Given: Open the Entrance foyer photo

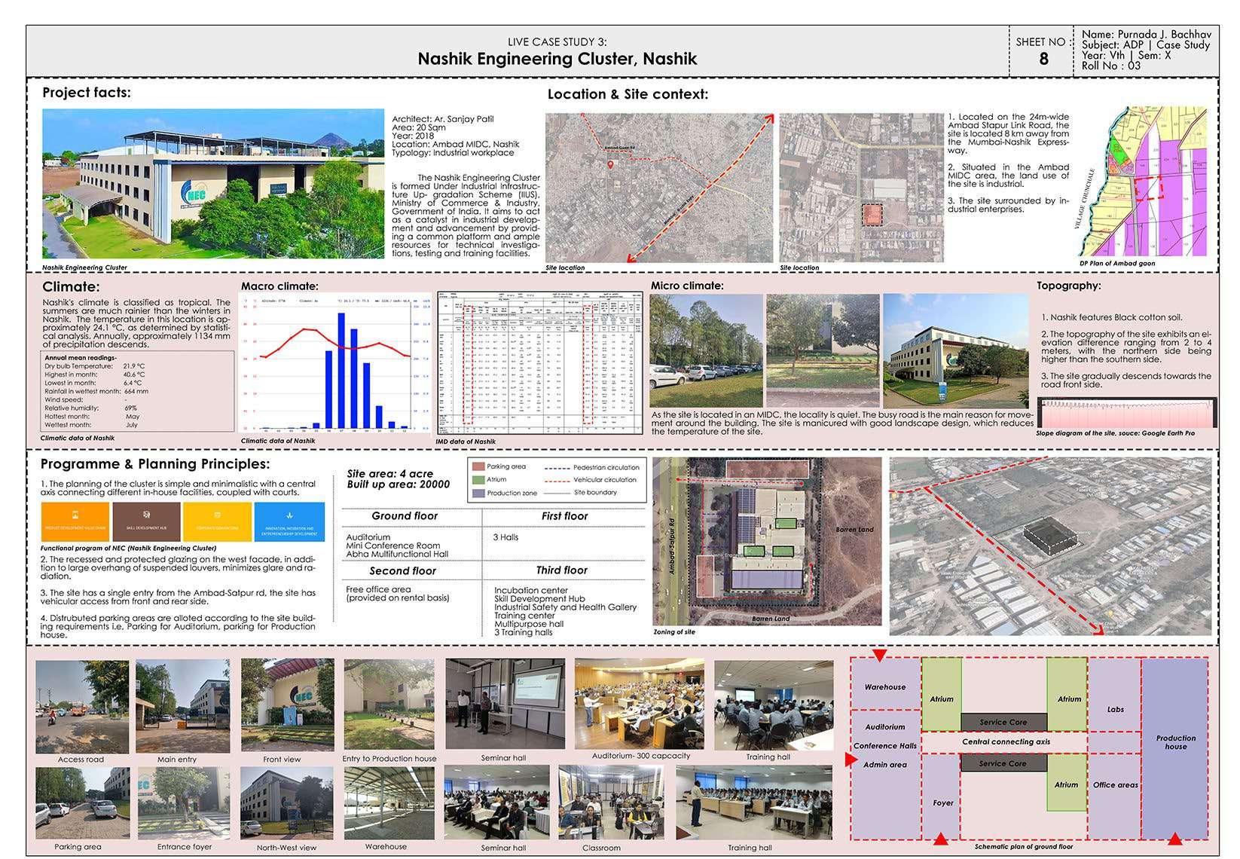Looking at the screenshot, I should click(x=183, y=803).
